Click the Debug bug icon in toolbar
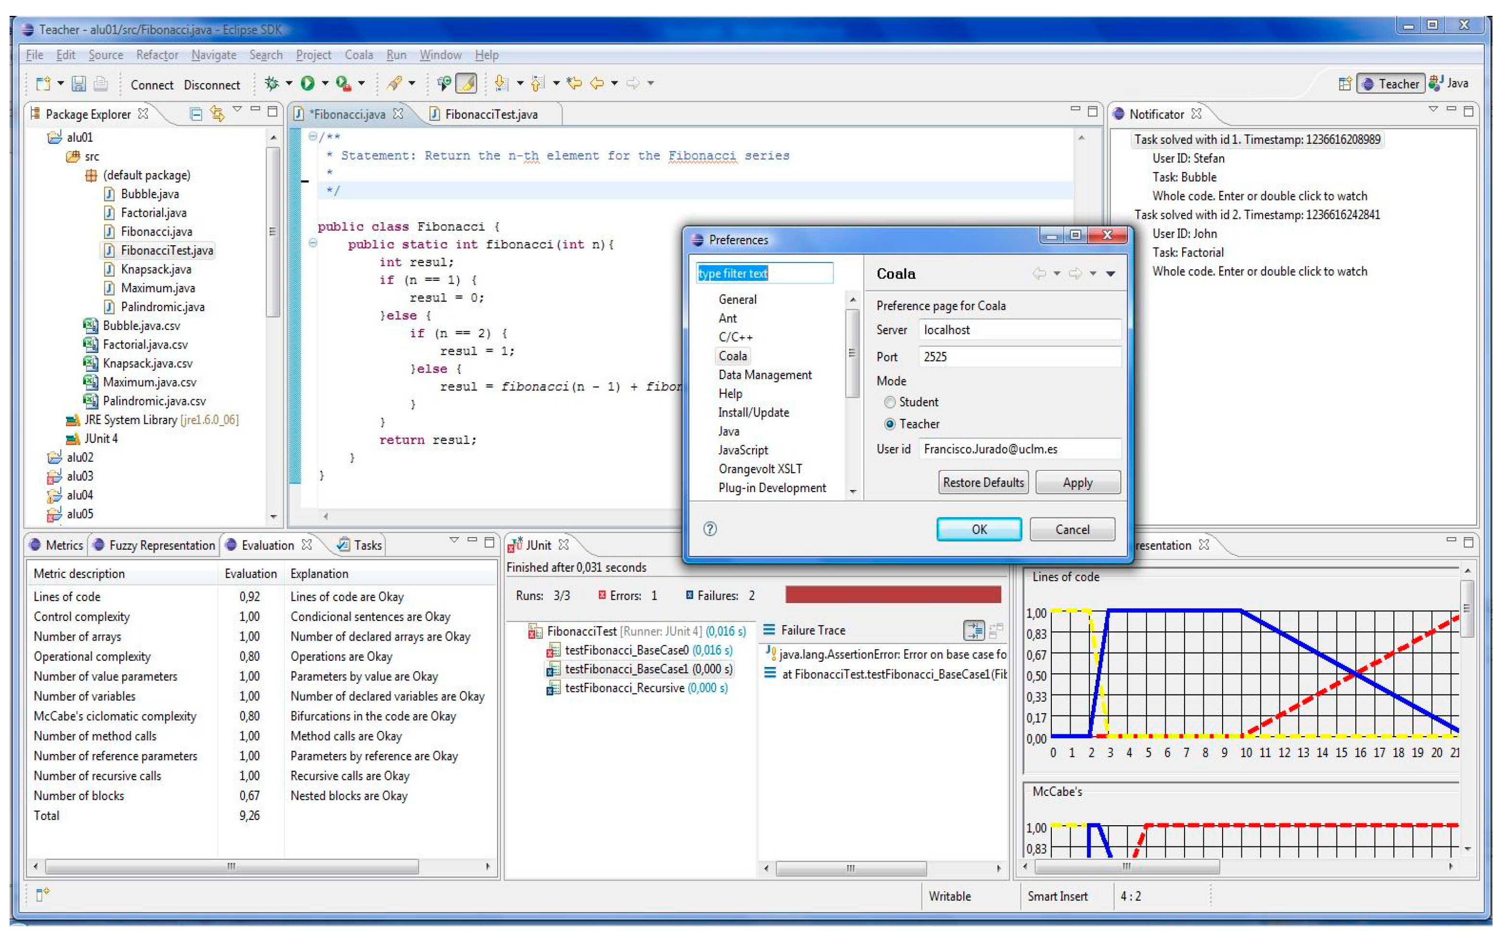This screenshot has height=944, width=1506. (x=271, y=83)
